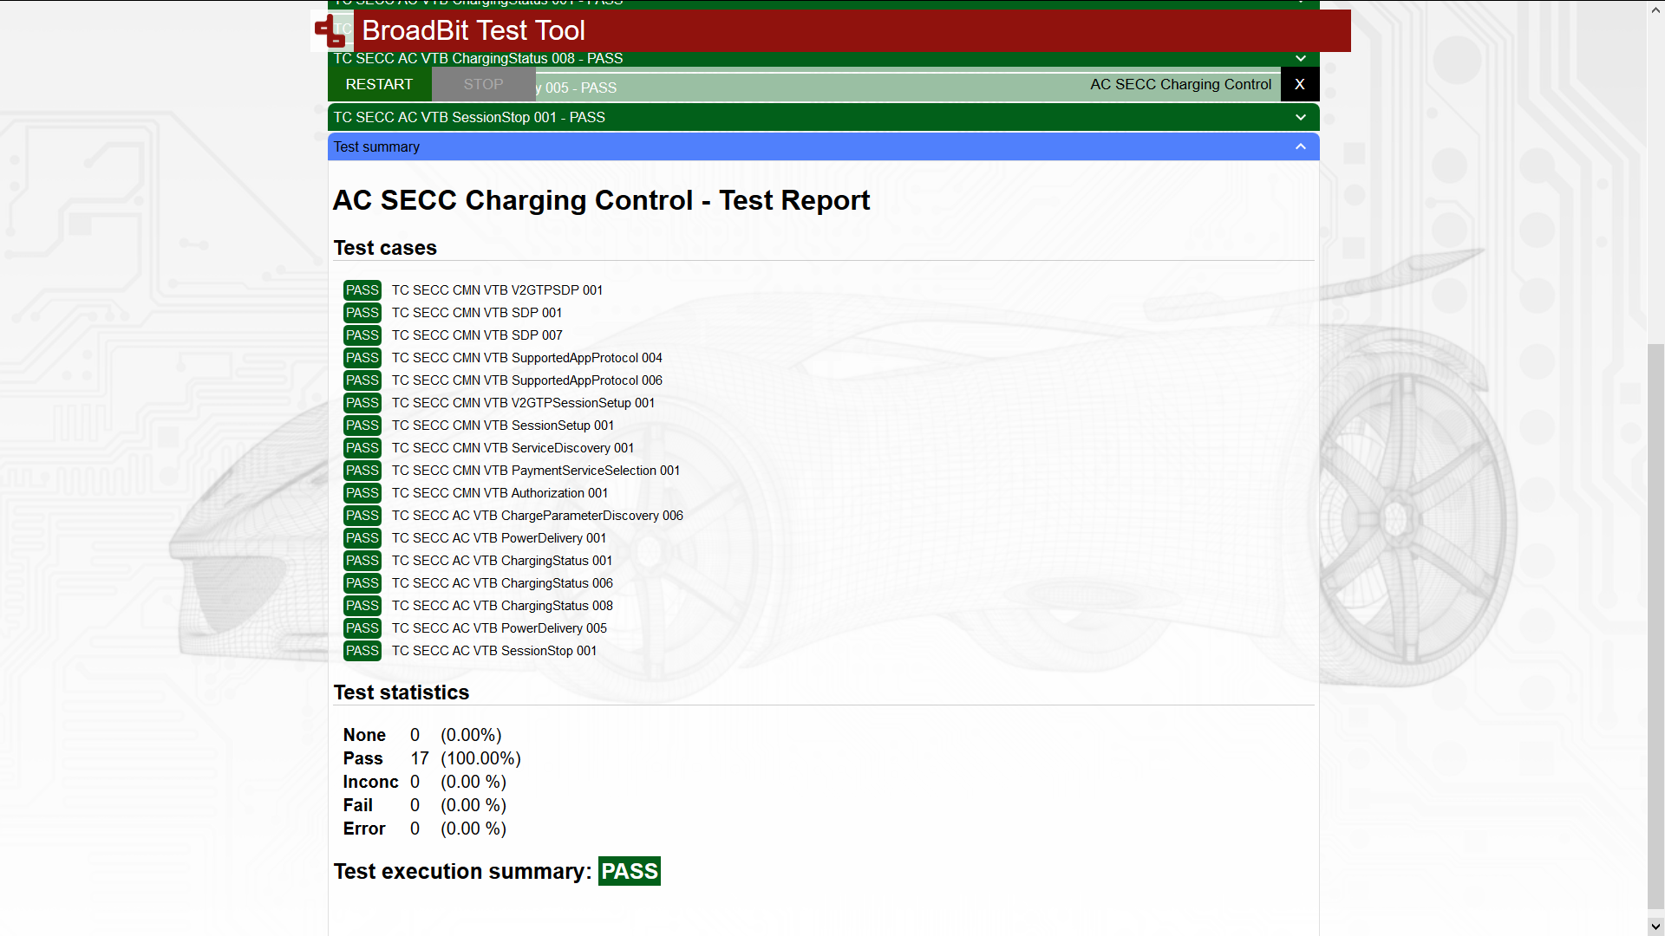The height and width of the screenshot is (936, 1665).
Task: Click the Fail statistics label
Action: click(x=357, y=805)
